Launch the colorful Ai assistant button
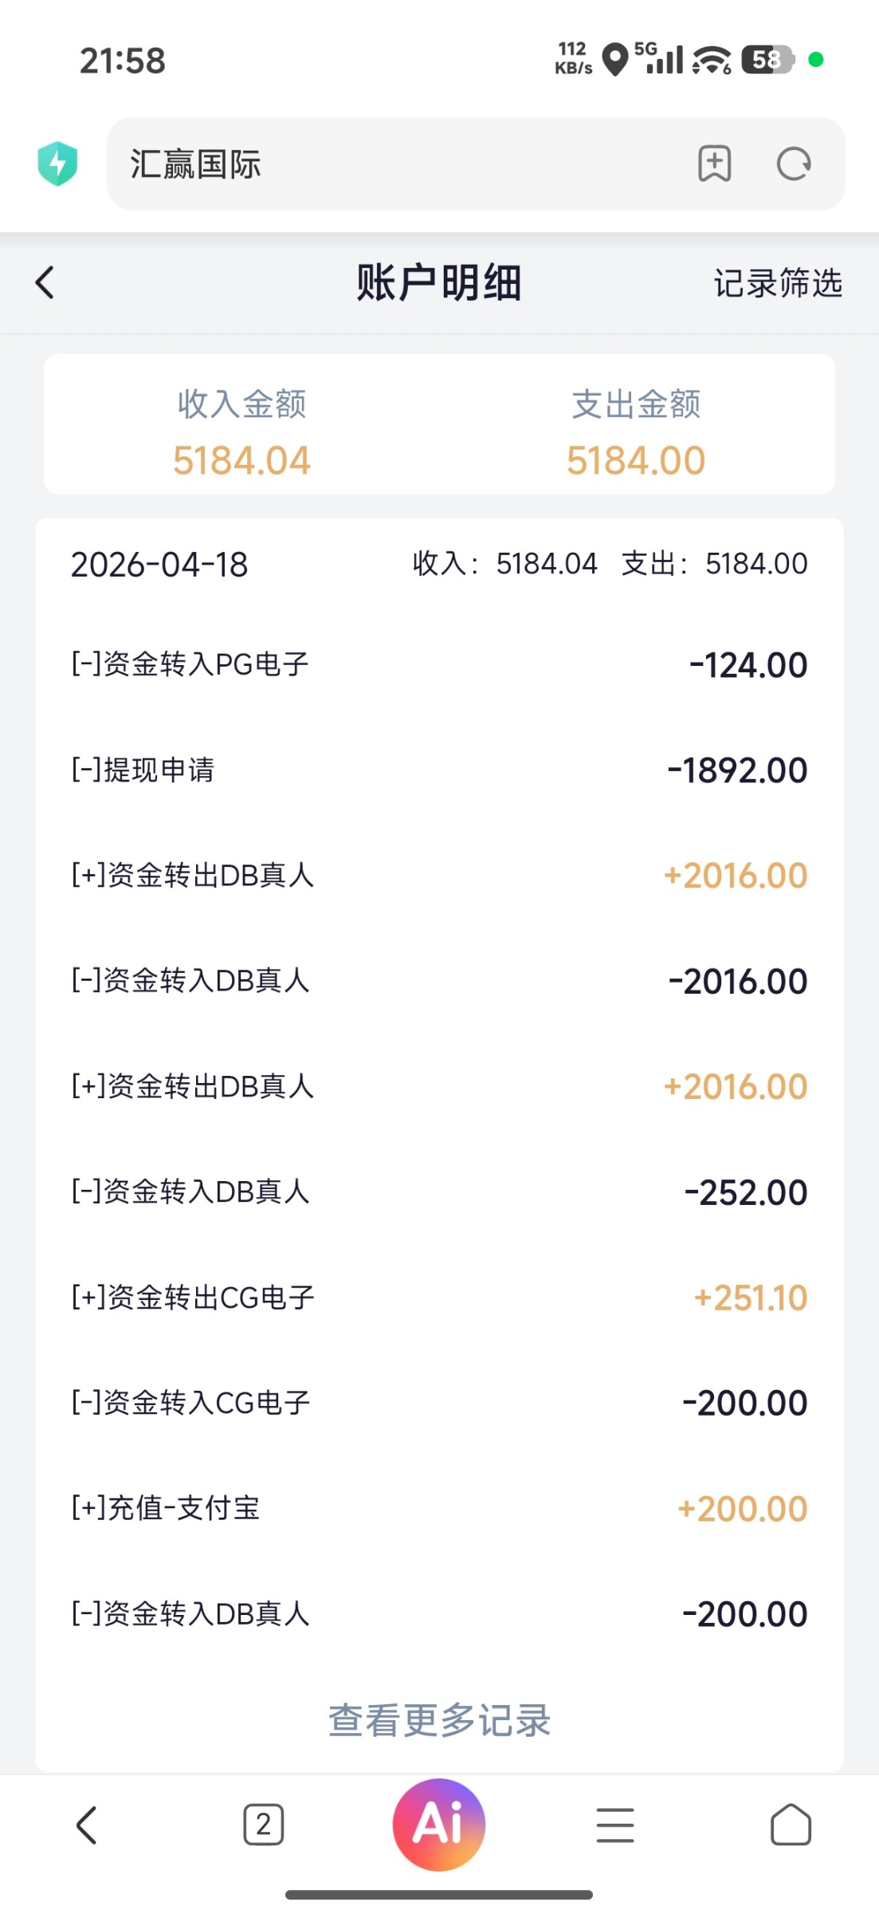The image size is (879, 1914). point(439,1825)
